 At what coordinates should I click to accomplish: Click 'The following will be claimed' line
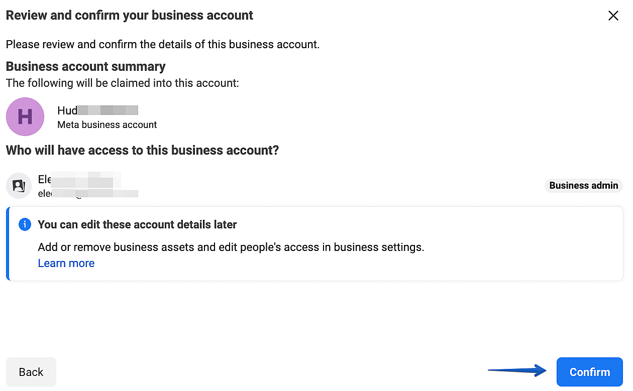(x=122, y=83)
